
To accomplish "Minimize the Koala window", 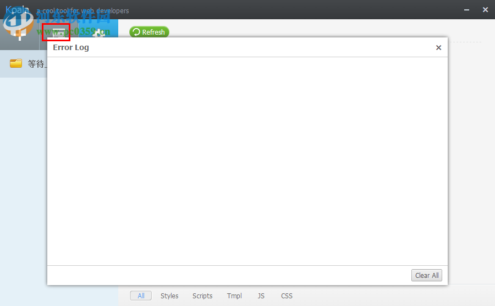I will 466,10.
